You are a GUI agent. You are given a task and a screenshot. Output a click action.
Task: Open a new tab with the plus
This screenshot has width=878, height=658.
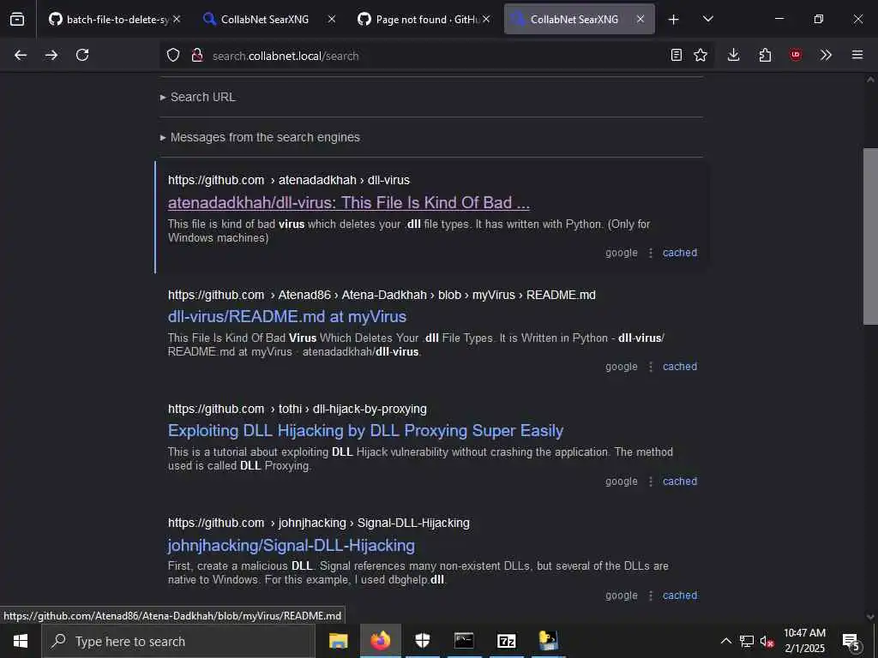pos(674,20)
